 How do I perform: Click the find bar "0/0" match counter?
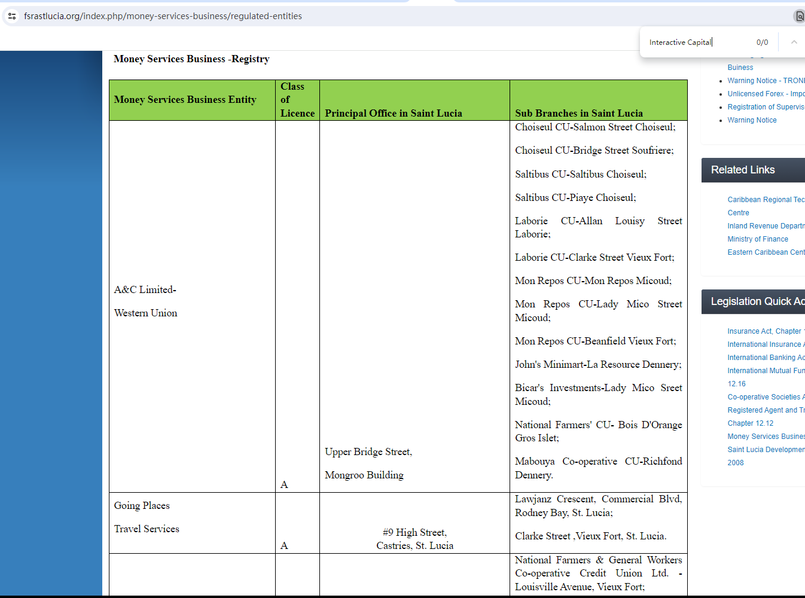pyautogui.click(x=762, y=42)
